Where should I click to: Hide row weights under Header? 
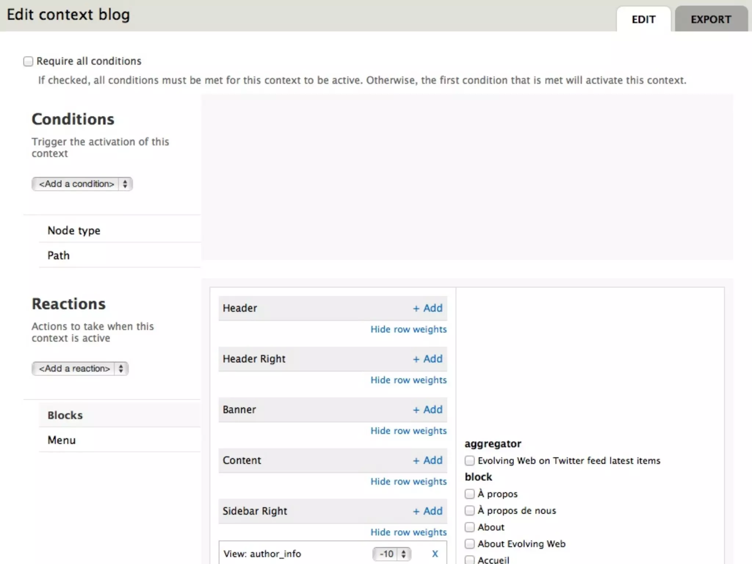point(408,329)
